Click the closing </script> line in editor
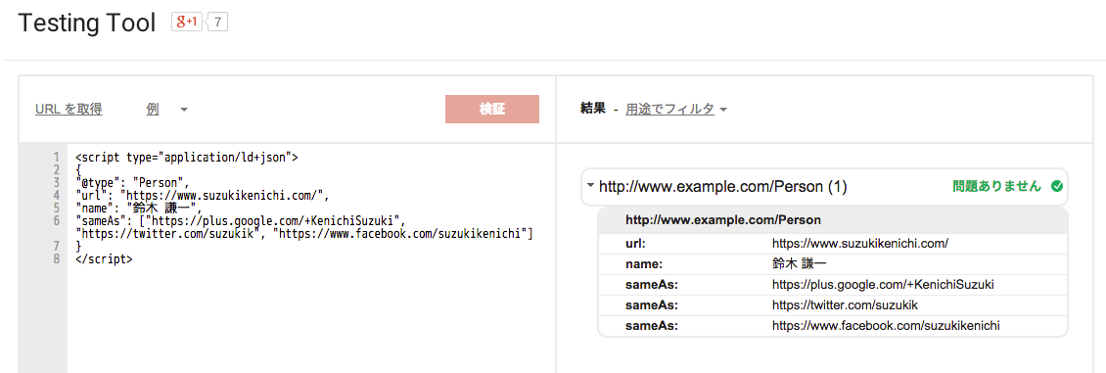1106x373 pixels. [x=104, y=258]
